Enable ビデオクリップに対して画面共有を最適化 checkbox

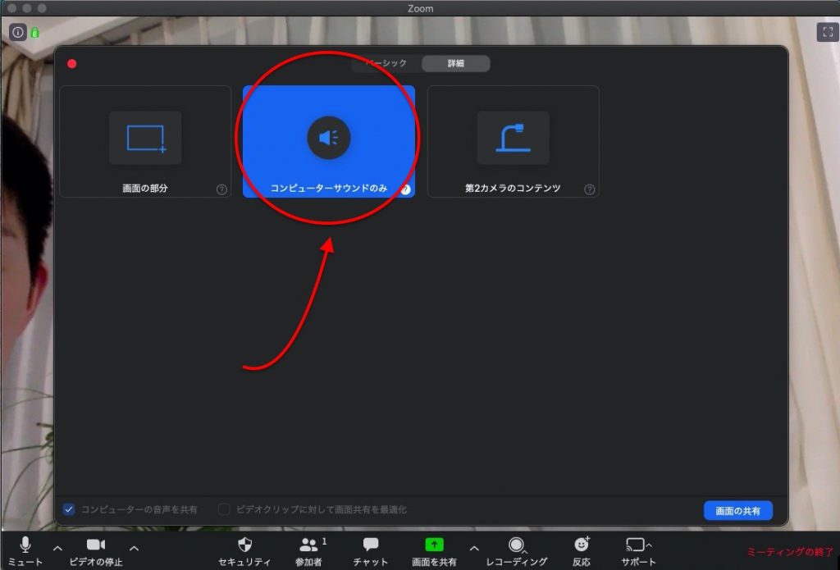coord(224,509)
